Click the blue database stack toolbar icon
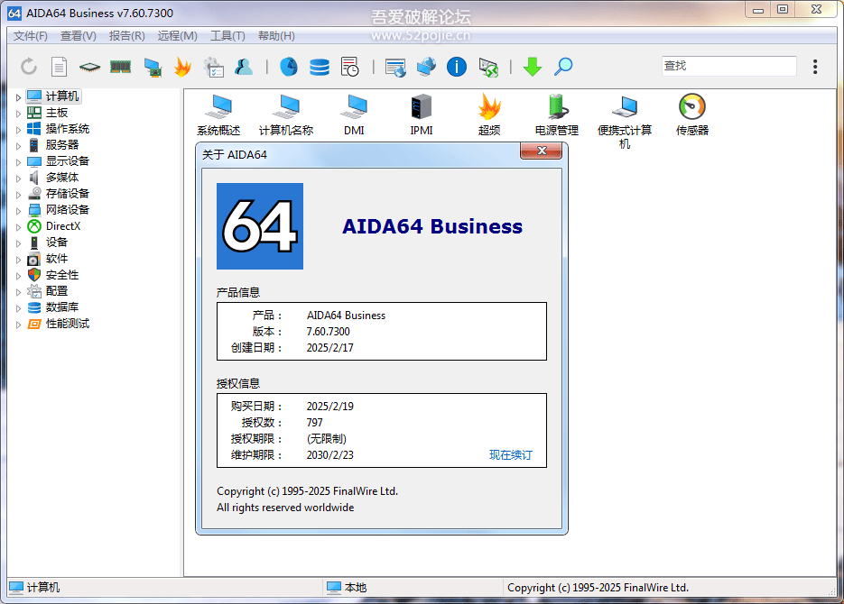The image size is (844, 604). [320, 68]
